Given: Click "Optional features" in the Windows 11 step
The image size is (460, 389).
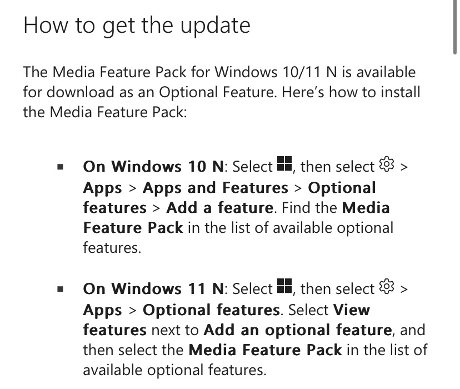Looking at the screenshot, I should coord(211,310).
